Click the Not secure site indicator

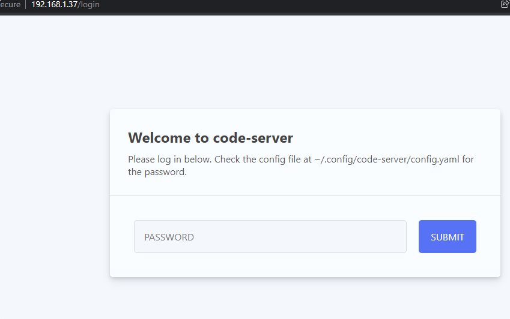pos(10,5)
